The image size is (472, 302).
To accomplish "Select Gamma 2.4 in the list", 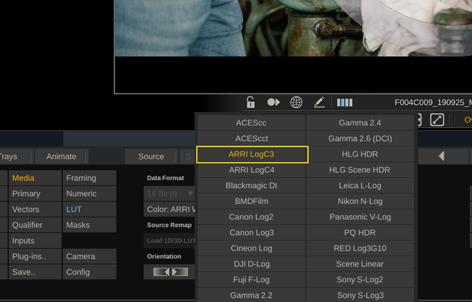I will click(360, 123).
